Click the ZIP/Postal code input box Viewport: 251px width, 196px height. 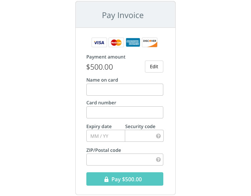pyautogui.click(x=120, y=160)
